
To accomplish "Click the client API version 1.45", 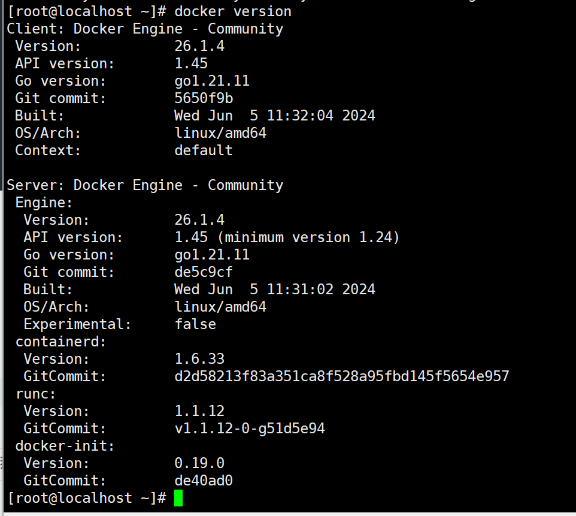I will pos(191,64).
